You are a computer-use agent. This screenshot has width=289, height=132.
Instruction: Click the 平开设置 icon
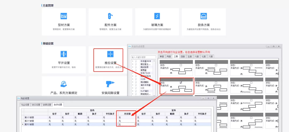[64, 54]
